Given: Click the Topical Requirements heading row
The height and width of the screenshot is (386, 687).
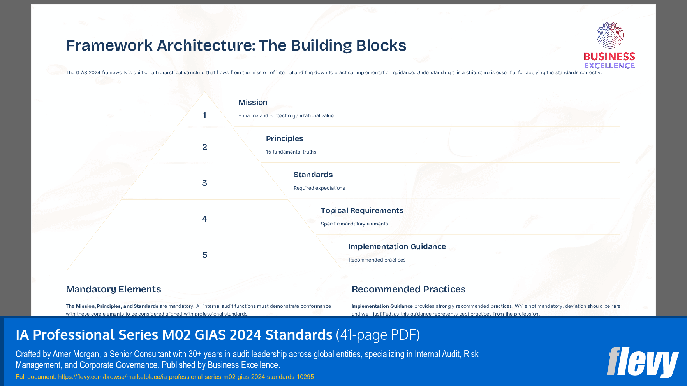Looking at the screenshot, I should [362, 210].
